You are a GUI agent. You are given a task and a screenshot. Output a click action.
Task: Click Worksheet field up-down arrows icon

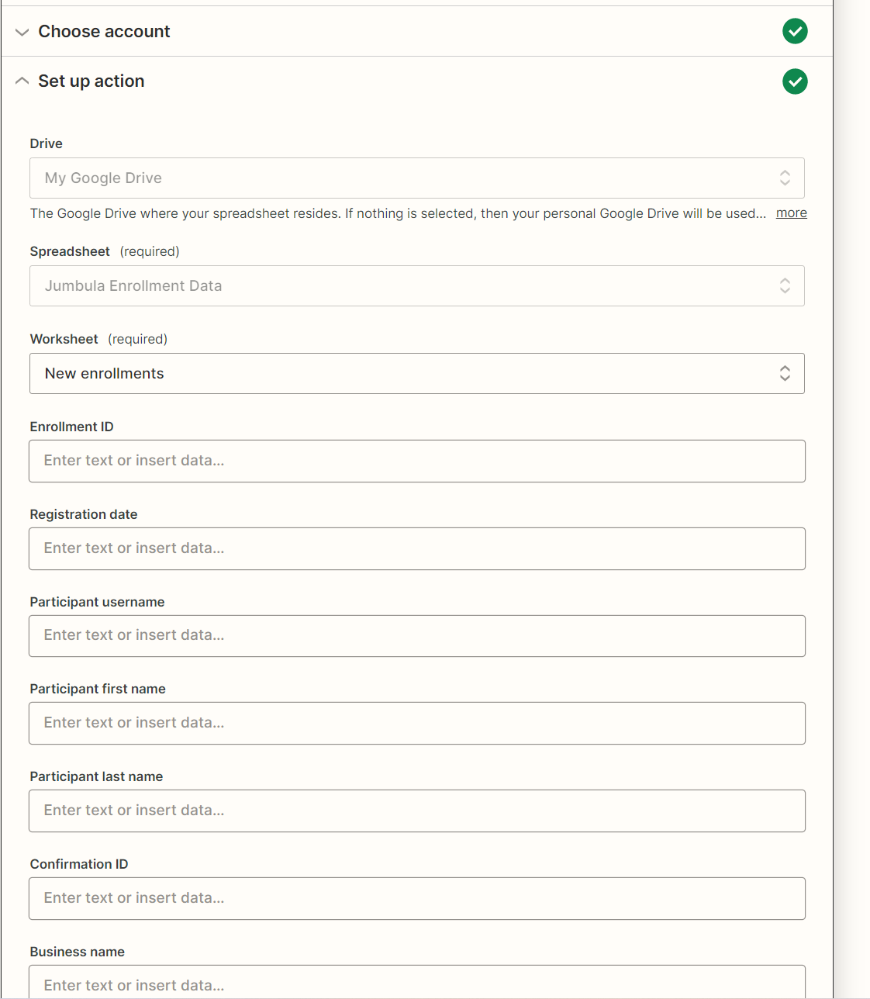click(785, 374)
